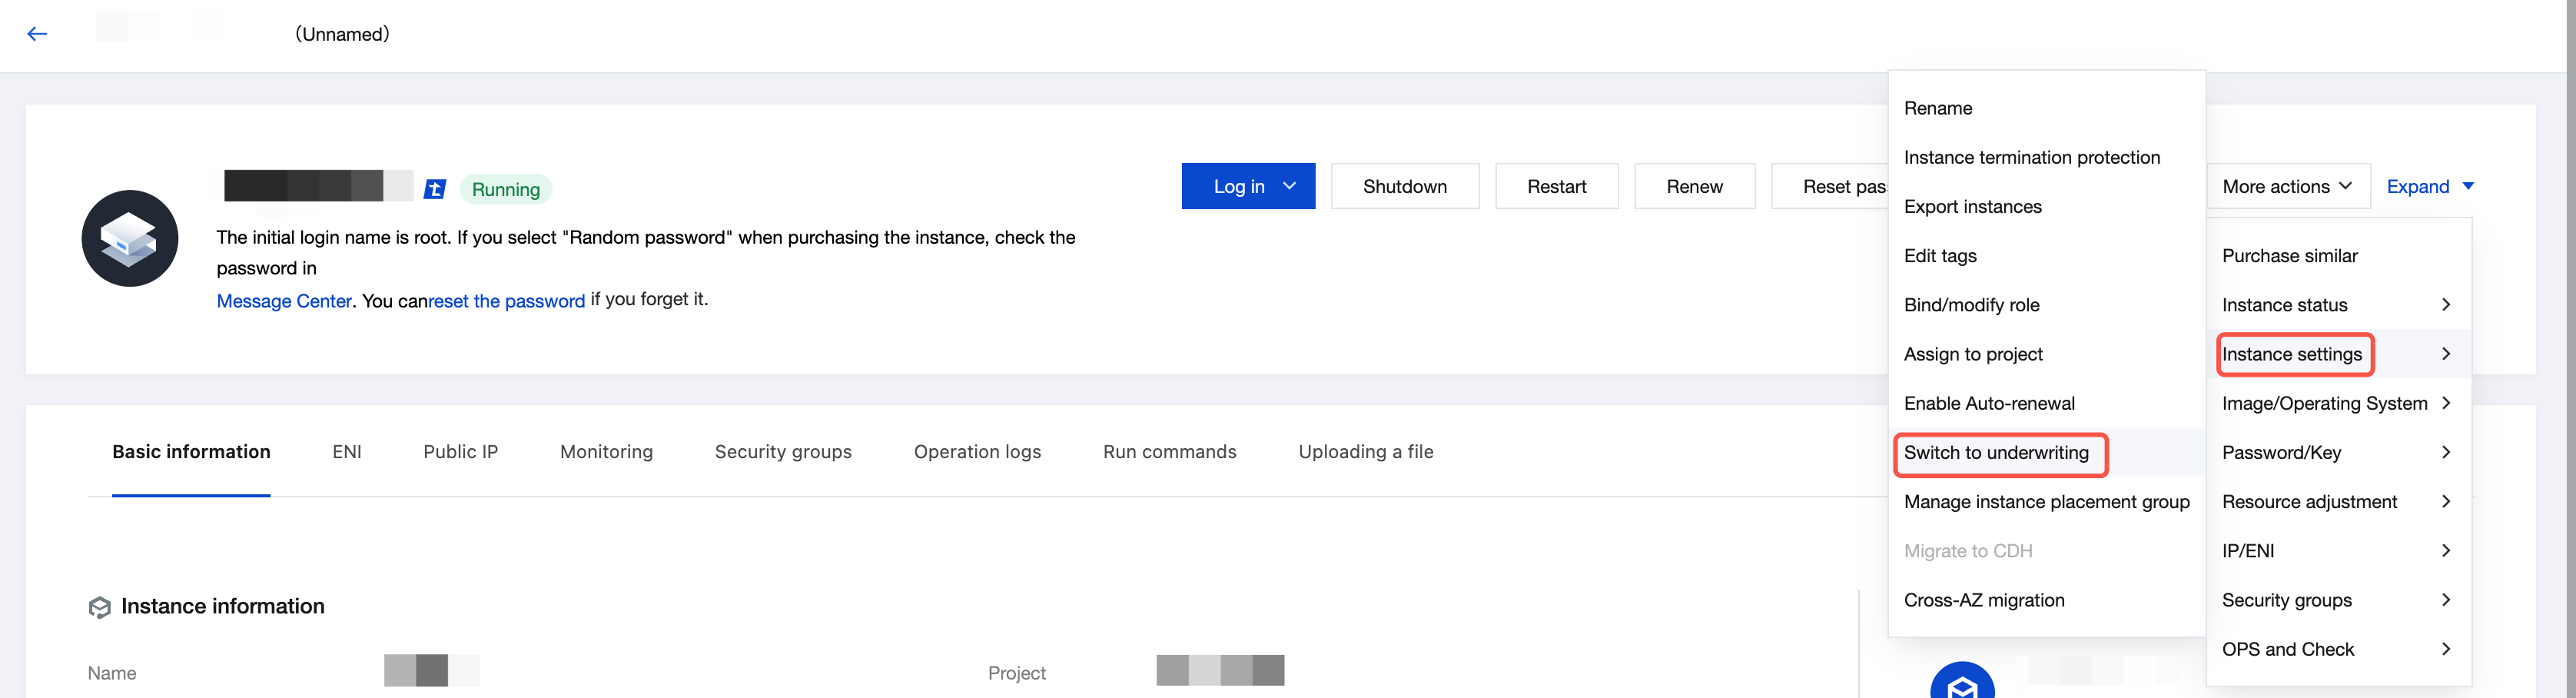The image size is (2576, 698).
Task: Click the Expand toggle arrow
Action: coord(2468,187)
